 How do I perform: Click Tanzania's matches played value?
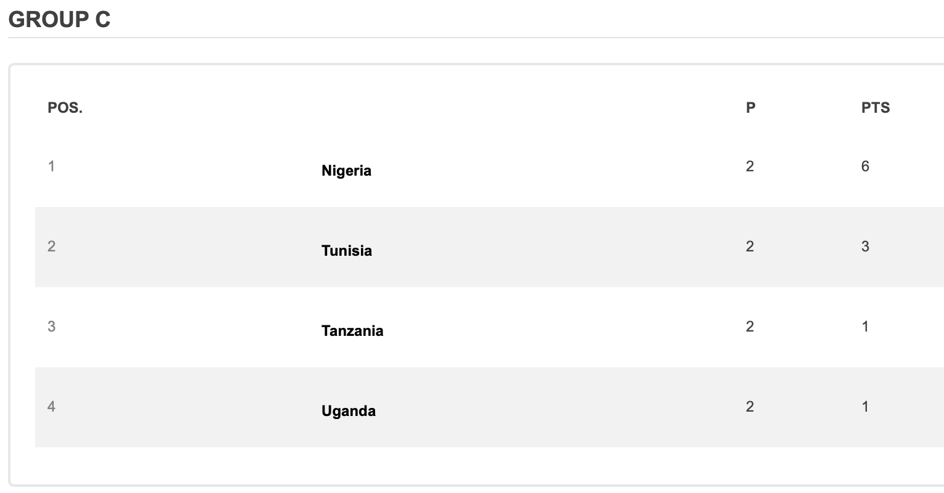click(x=750, y=327)
